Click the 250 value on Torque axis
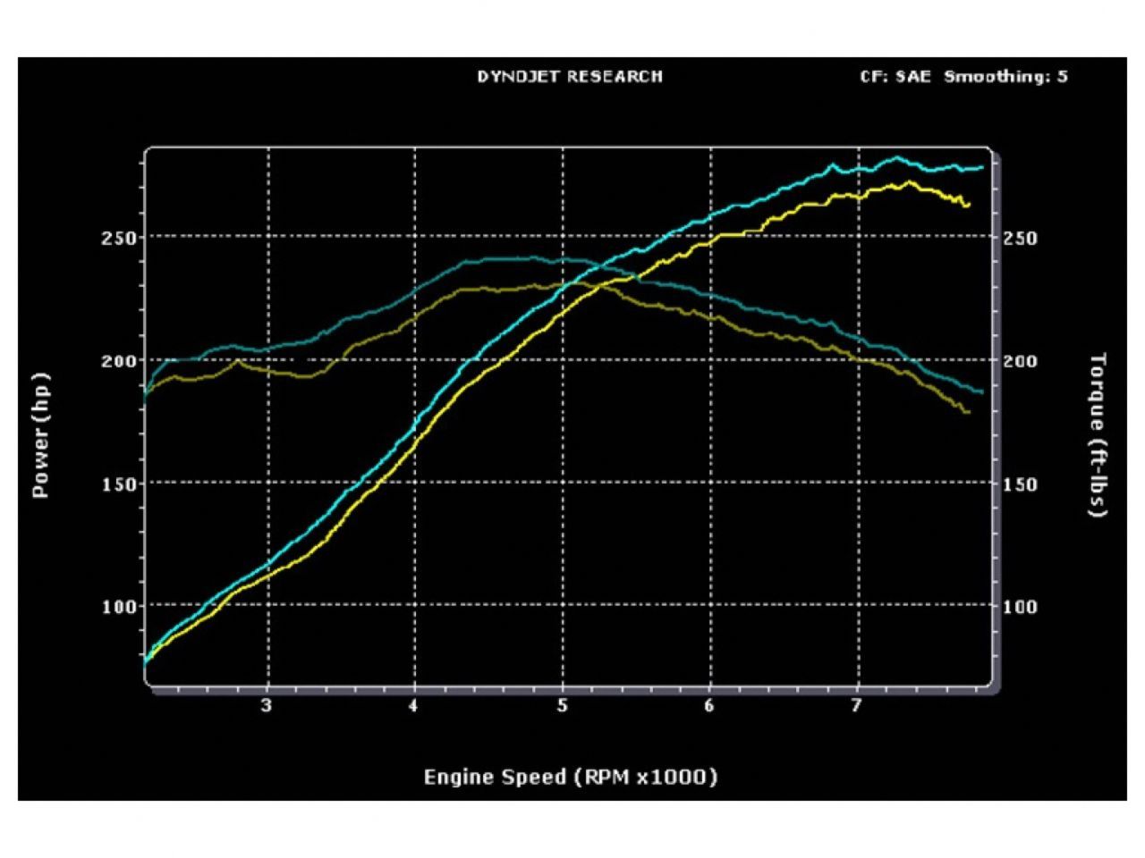 [1021, 238]
